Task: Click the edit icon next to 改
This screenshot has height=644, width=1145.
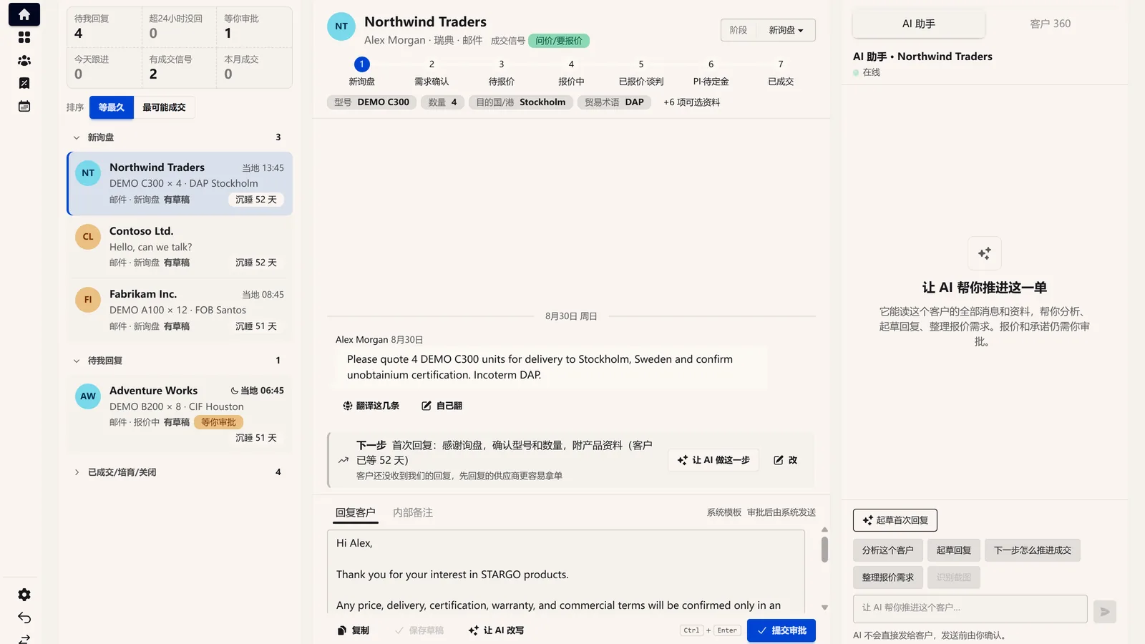Action: click(x=779, y=460)
